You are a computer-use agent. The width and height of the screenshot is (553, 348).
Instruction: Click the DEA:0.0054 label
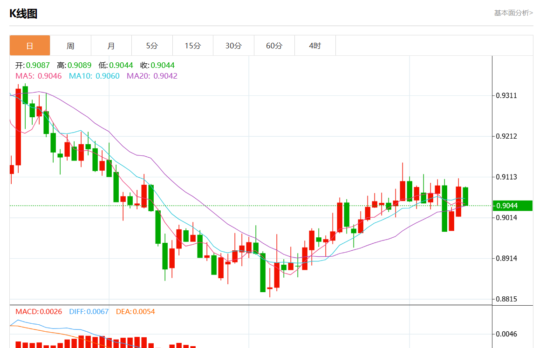click(136, 312)
